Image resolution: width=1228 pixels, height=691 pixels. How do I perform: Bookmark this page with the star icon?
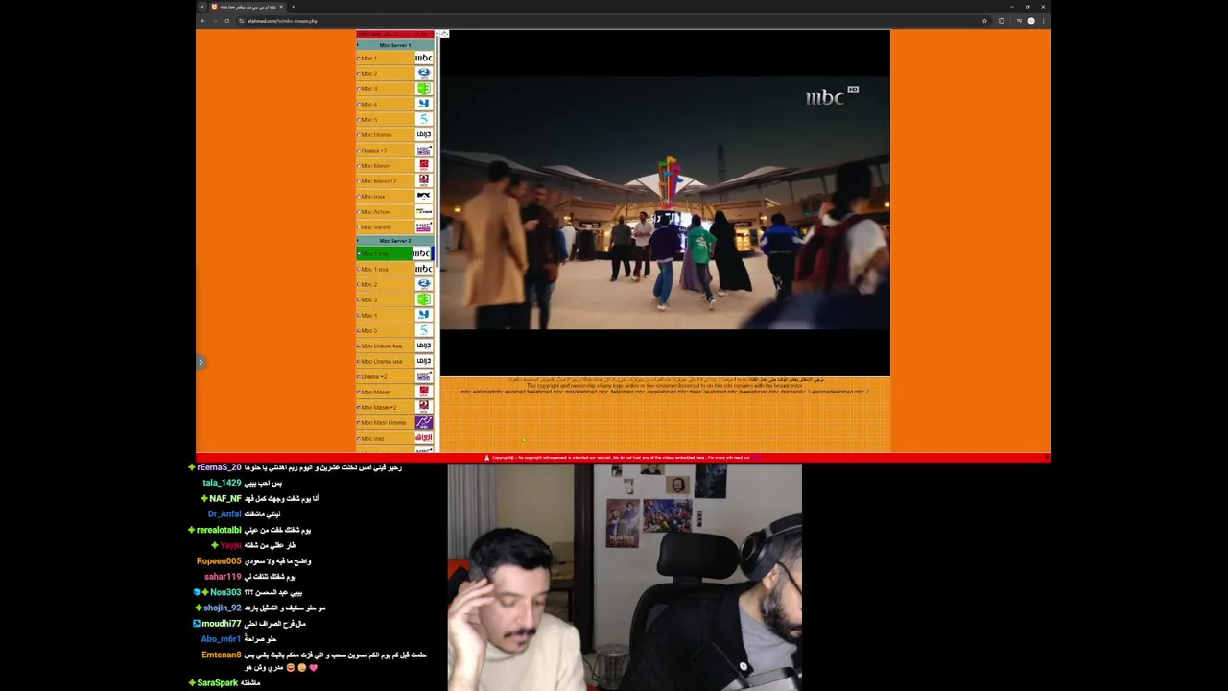pos(984,21)
